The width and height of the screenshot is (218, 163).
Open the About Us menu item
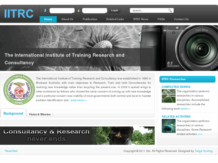(67, 19)
